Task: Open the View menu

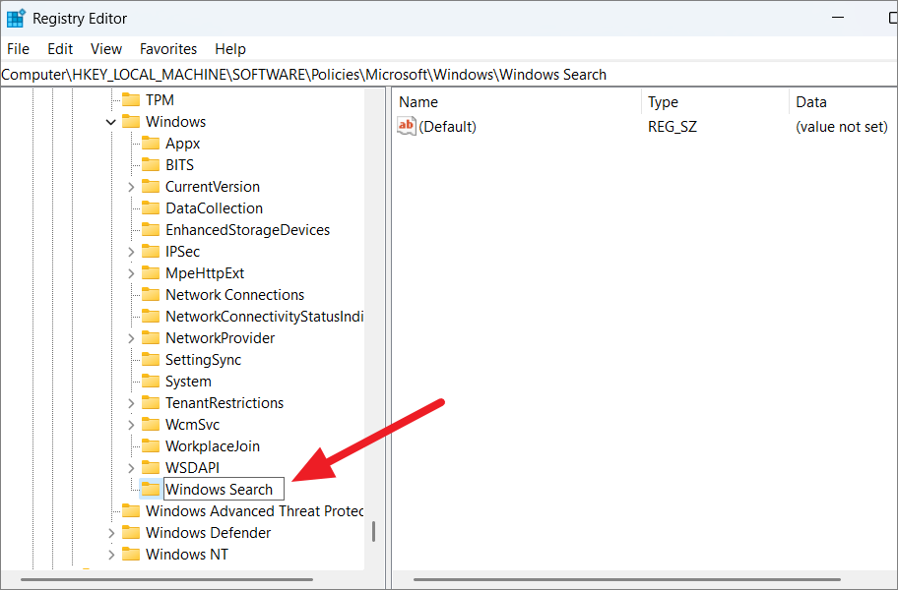Action: 106,49
